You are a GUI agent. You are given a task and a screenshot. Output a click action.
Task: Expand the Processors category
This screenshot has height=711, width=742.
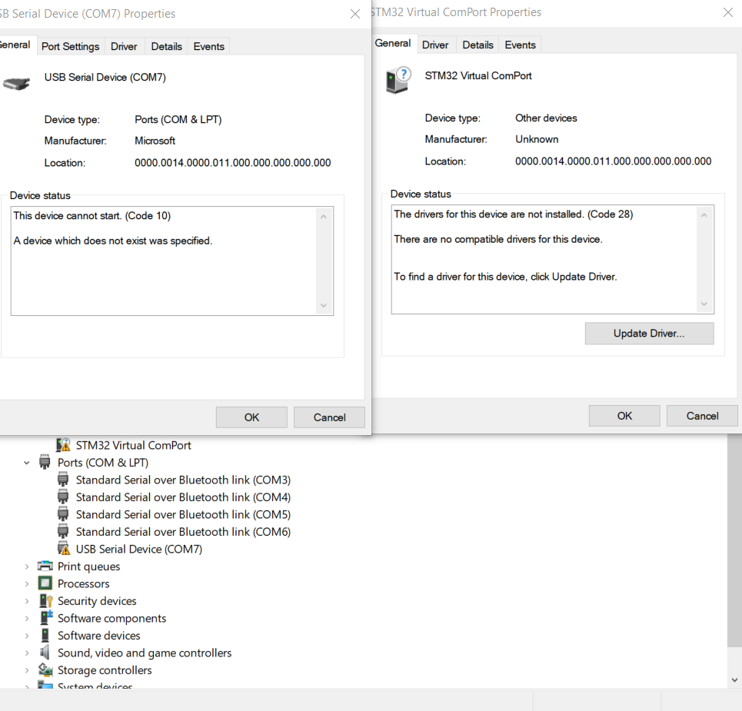point(26,583)
